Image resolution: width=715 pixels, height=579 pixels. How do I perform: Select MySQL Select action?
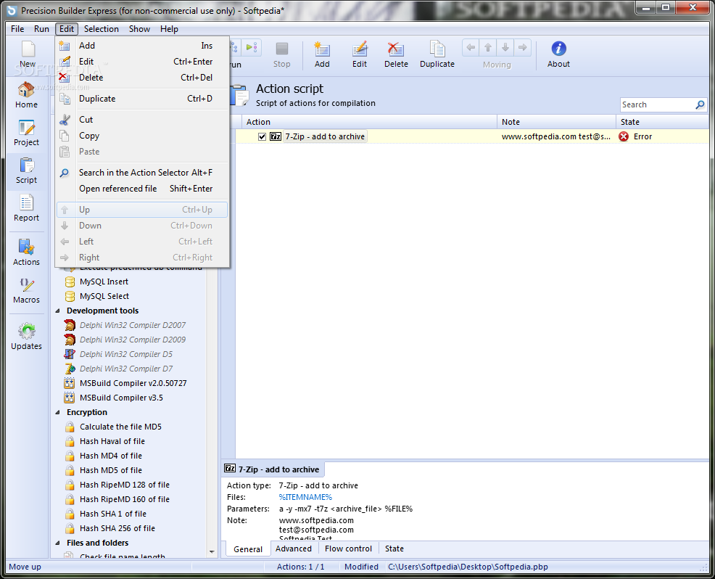[104, 296]
